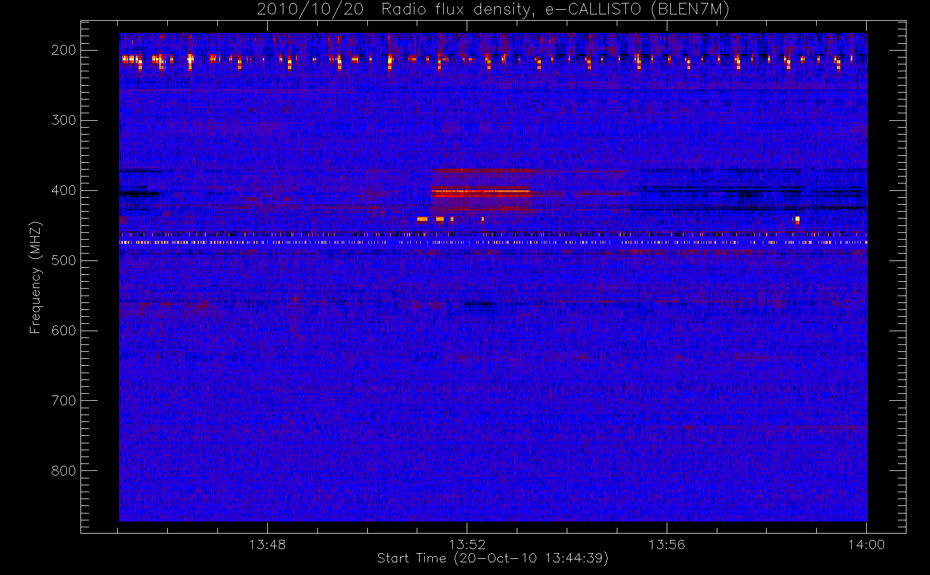Click the 14:00 time tick label
The height and width of the screenshot is (575, 930).
pyautogui.click(x=866, y=545)
